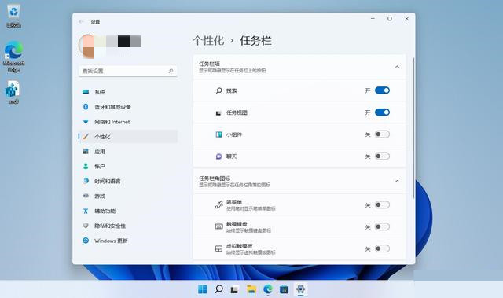
Task: Click the task view icon in 任务视图 row
Action: [218, 112]
